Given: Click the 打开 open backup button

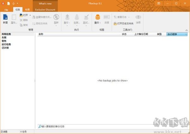Looking at the screenshot, I should click(x=24, y=15).
